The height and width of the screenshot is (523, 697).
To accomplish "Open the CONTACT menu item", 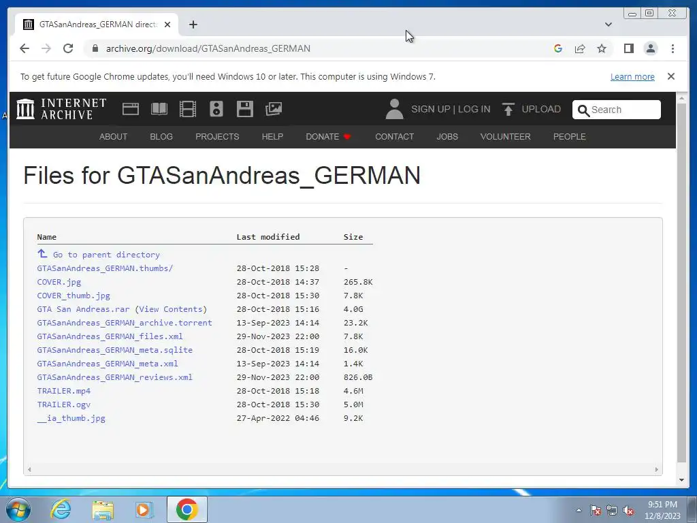I will 394,136.
